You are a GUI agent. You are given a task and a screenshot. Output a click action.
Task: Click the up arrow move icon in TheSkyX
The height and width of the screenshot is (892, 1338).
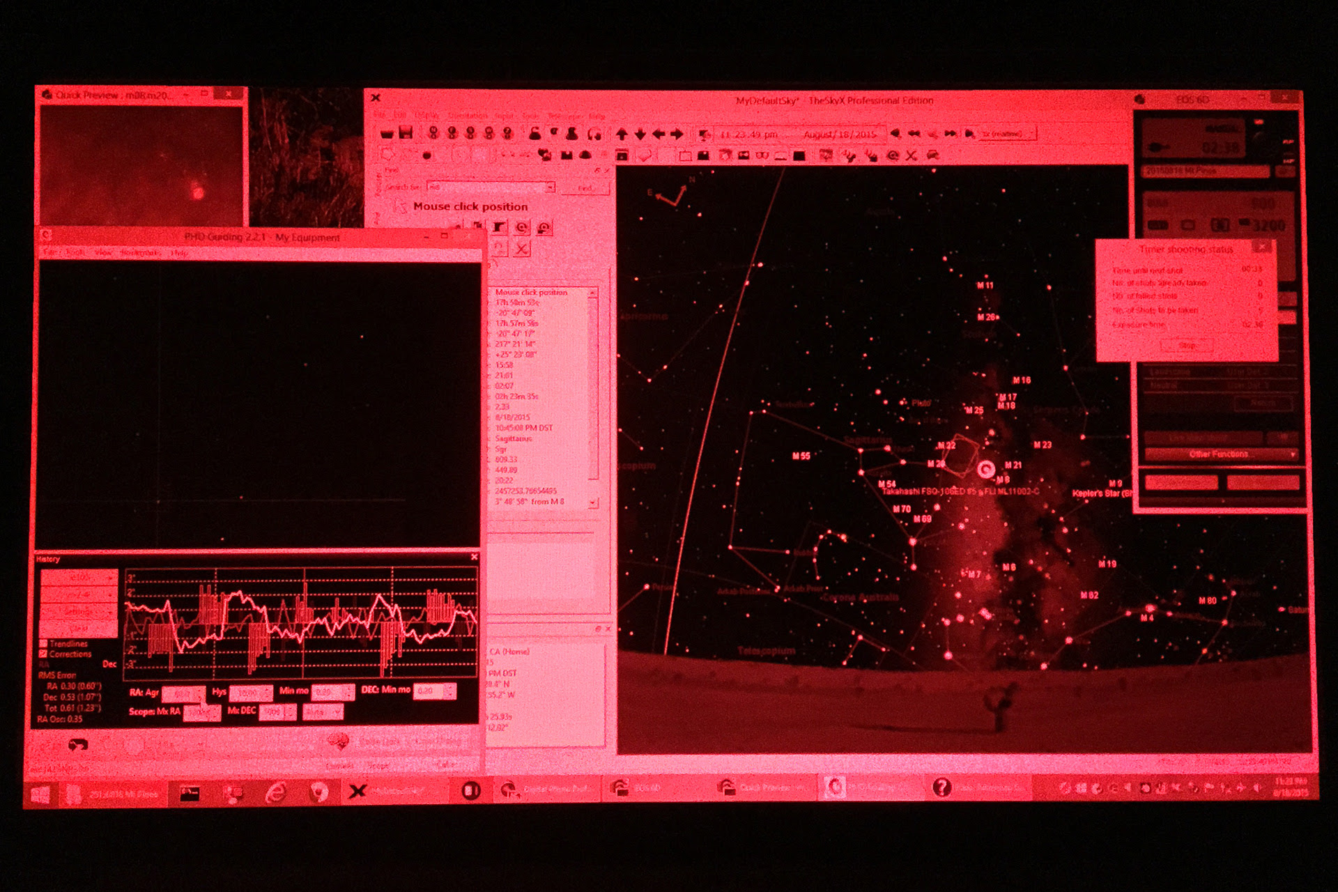click(x=622, y=134)
